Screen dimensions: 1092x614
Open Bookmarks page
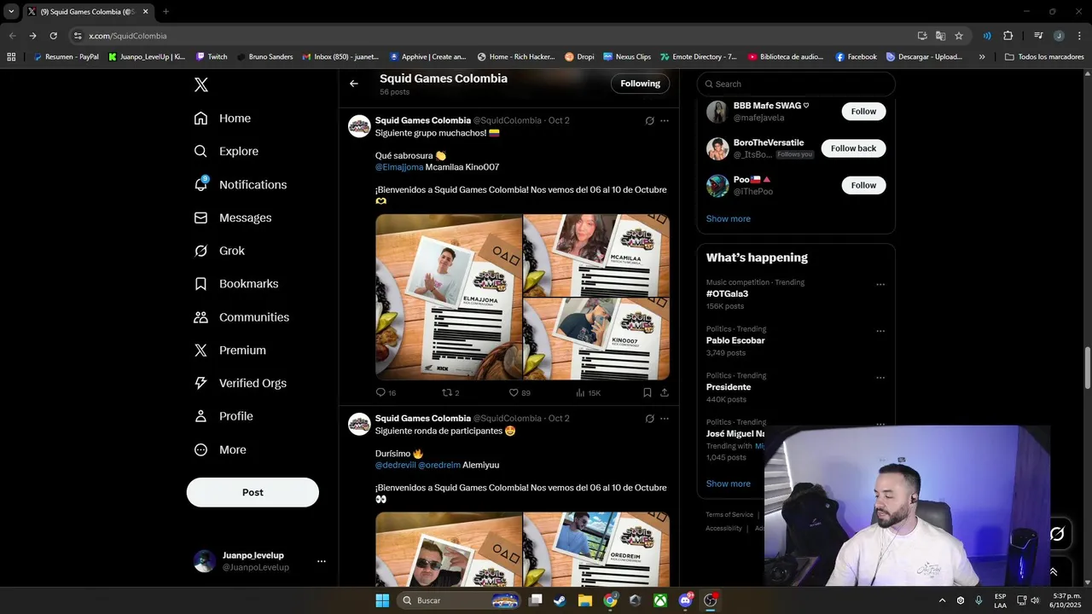click(236, 284)
